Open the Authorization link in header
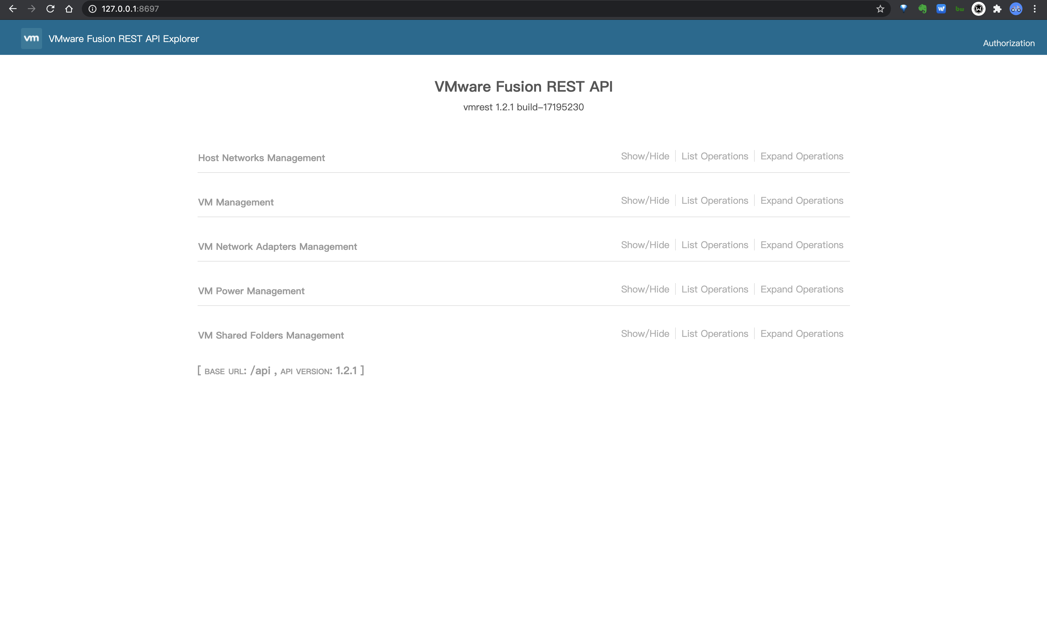 point(1008,43)
